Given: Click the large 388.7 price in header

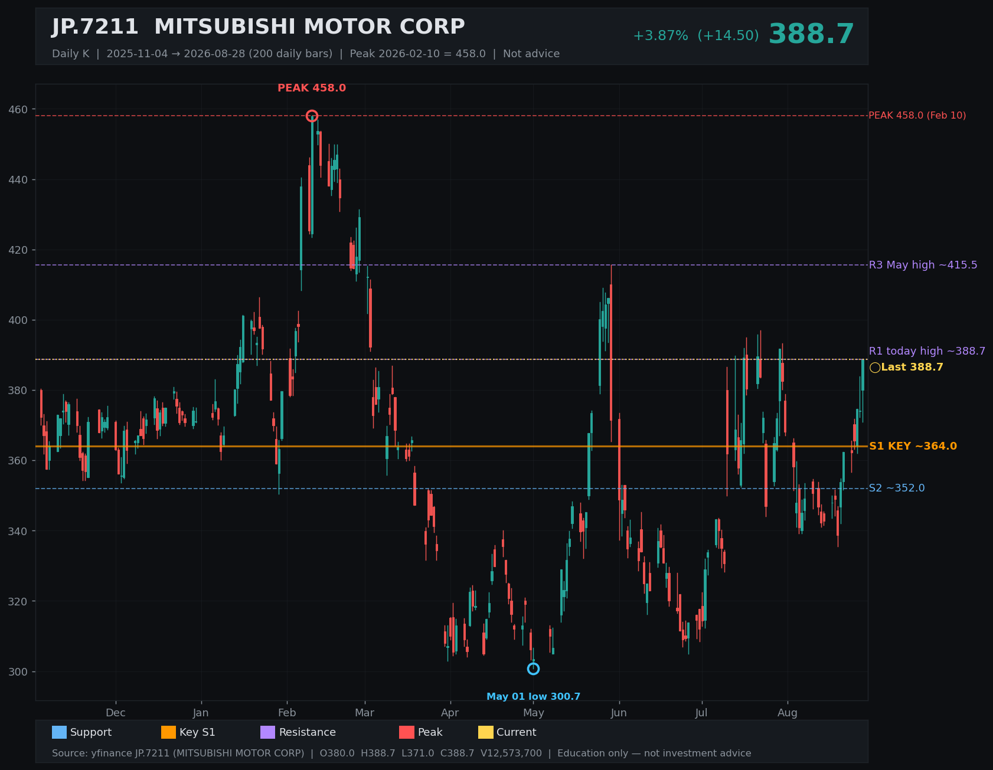Looking at the screenshot, I should [811, 34].
